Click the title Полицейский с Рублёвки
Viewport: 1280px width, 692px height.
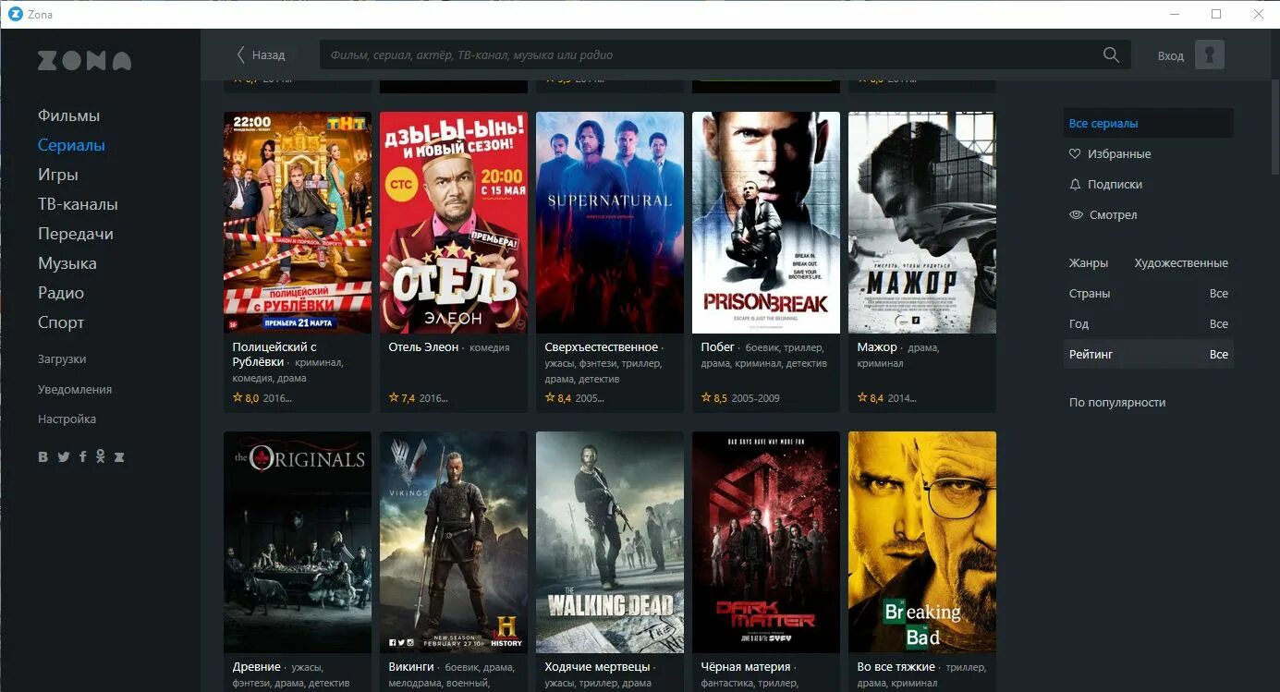pyautogui.click(x=274, y=355)
